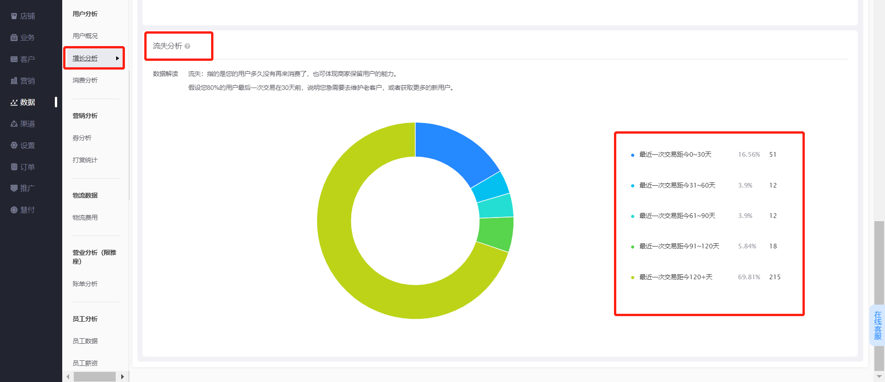Click the 店铺 shop icon in the sidebar
Screen dimensions: 885x382
[14, 16]
